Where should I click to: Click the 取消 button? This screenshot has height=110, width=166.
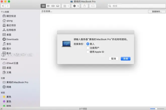[113, 59]
